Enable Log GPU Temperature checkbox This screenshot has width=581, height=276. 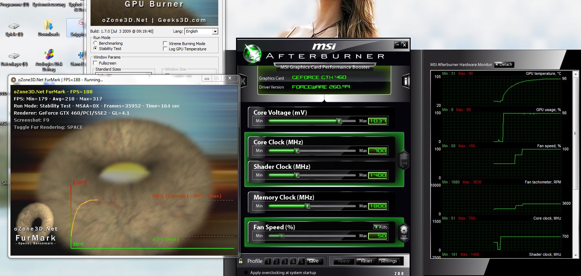click(165, 49)
